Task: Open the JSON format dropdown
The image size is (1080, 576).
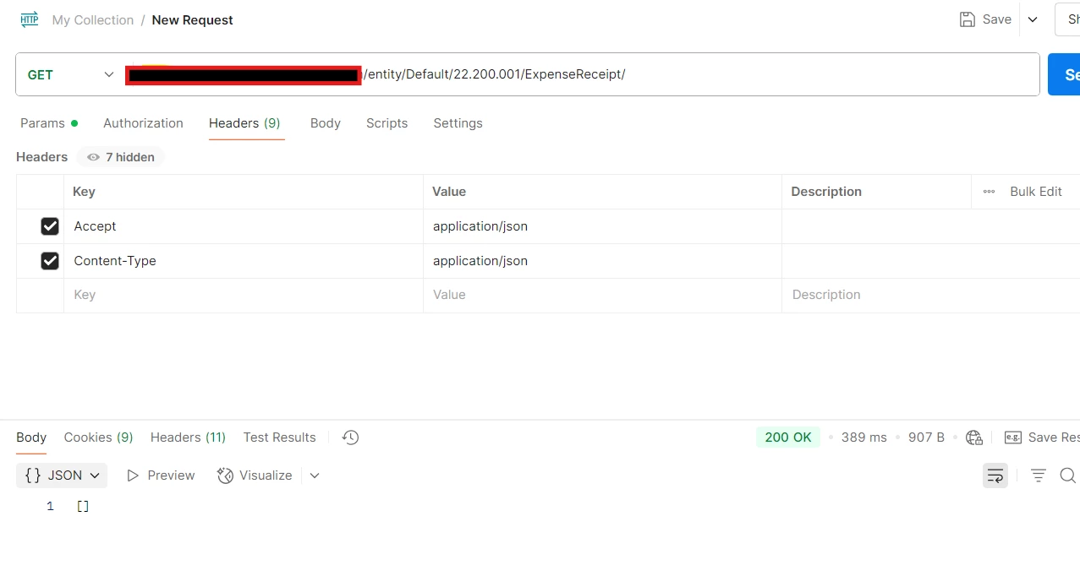Action: pyautogui.click(x=62, y=475)
